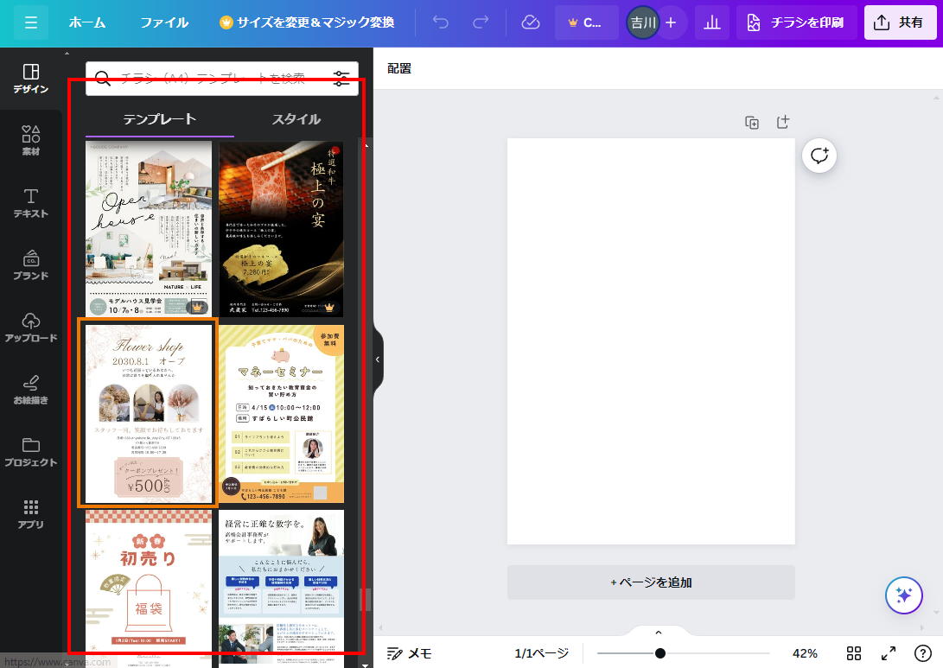Image resolution: width=943 pixels, height=668 pixels.
Task: Click the cloud save status icon
Action: tap(531, 22)
